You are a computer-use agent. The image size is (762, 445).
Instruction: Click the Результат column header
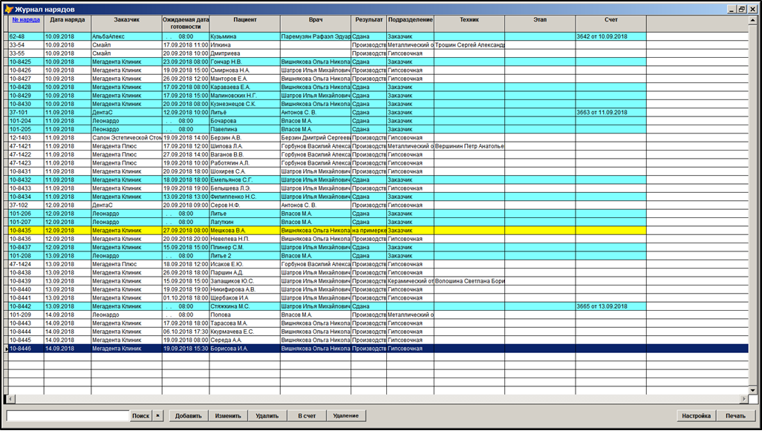tap(368, 20)
